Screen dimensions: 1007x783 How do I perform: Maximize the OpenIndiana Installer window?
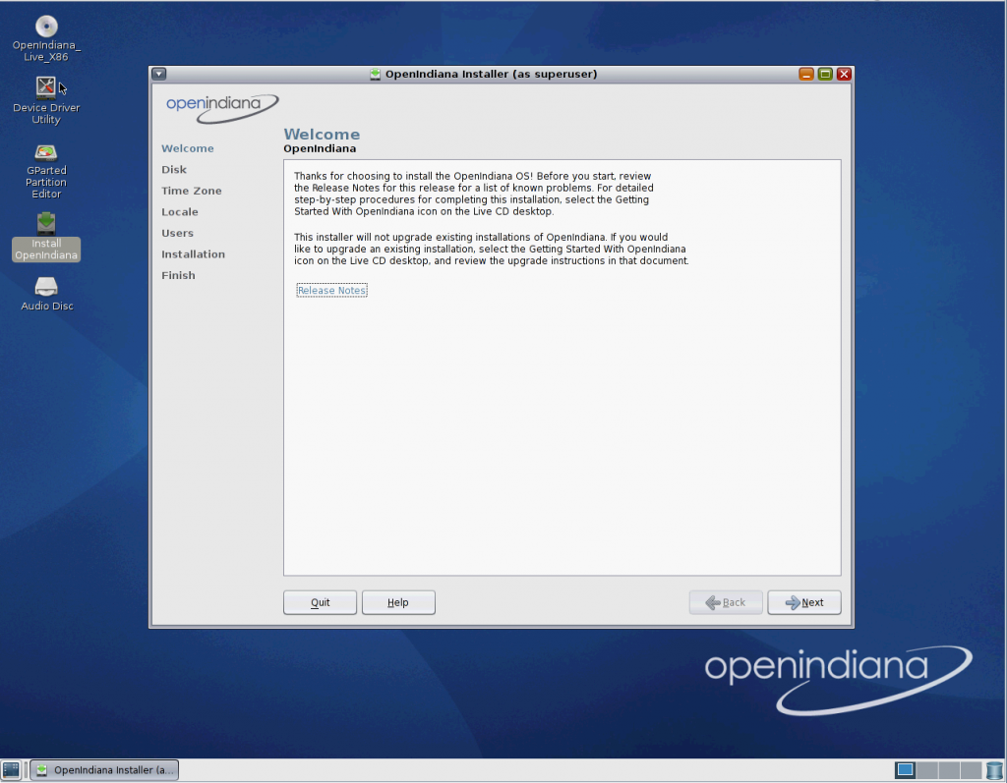tap(825, 74)
